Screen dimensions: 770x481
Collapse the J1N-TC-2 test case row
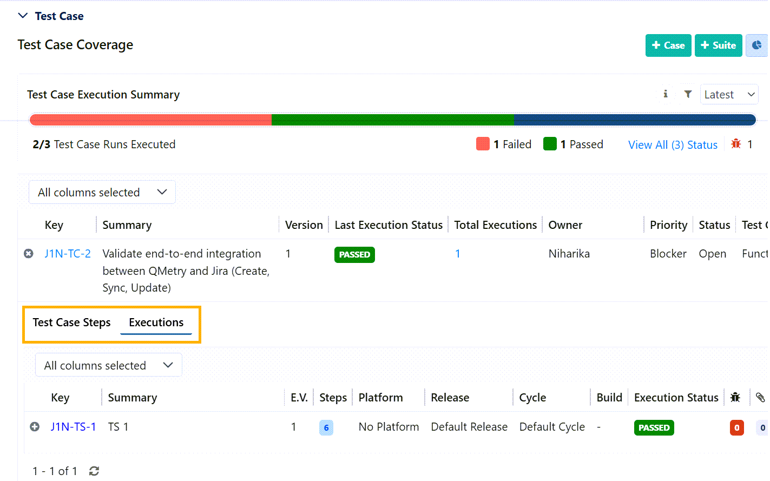[x=29, y=254]
